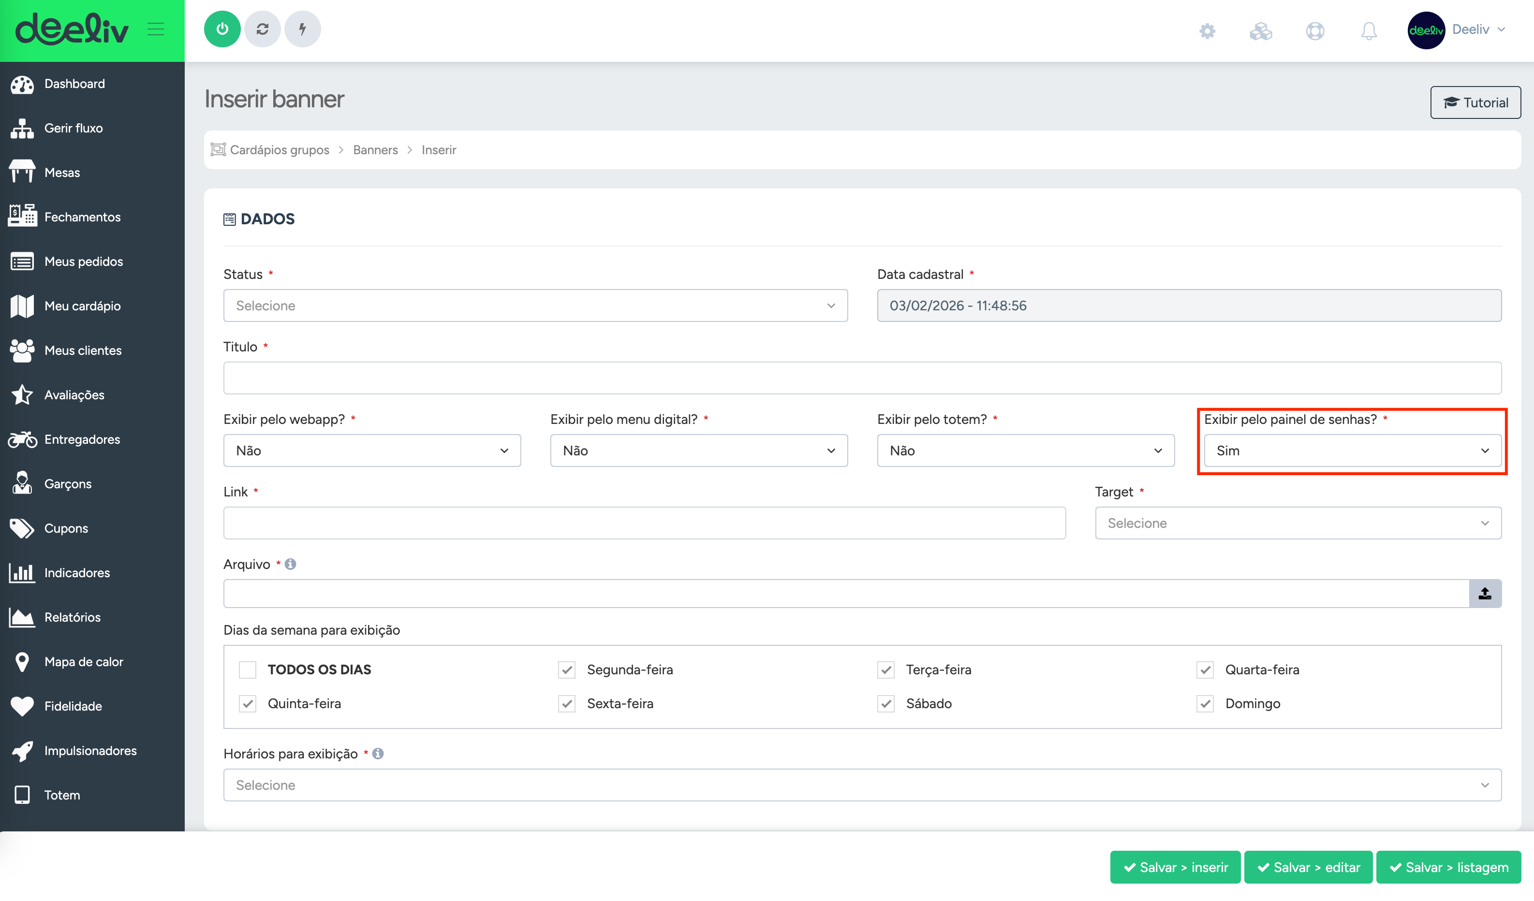Screen dimensions: 1534x901
Task: Open the Status dropdown
Action: 535,305
